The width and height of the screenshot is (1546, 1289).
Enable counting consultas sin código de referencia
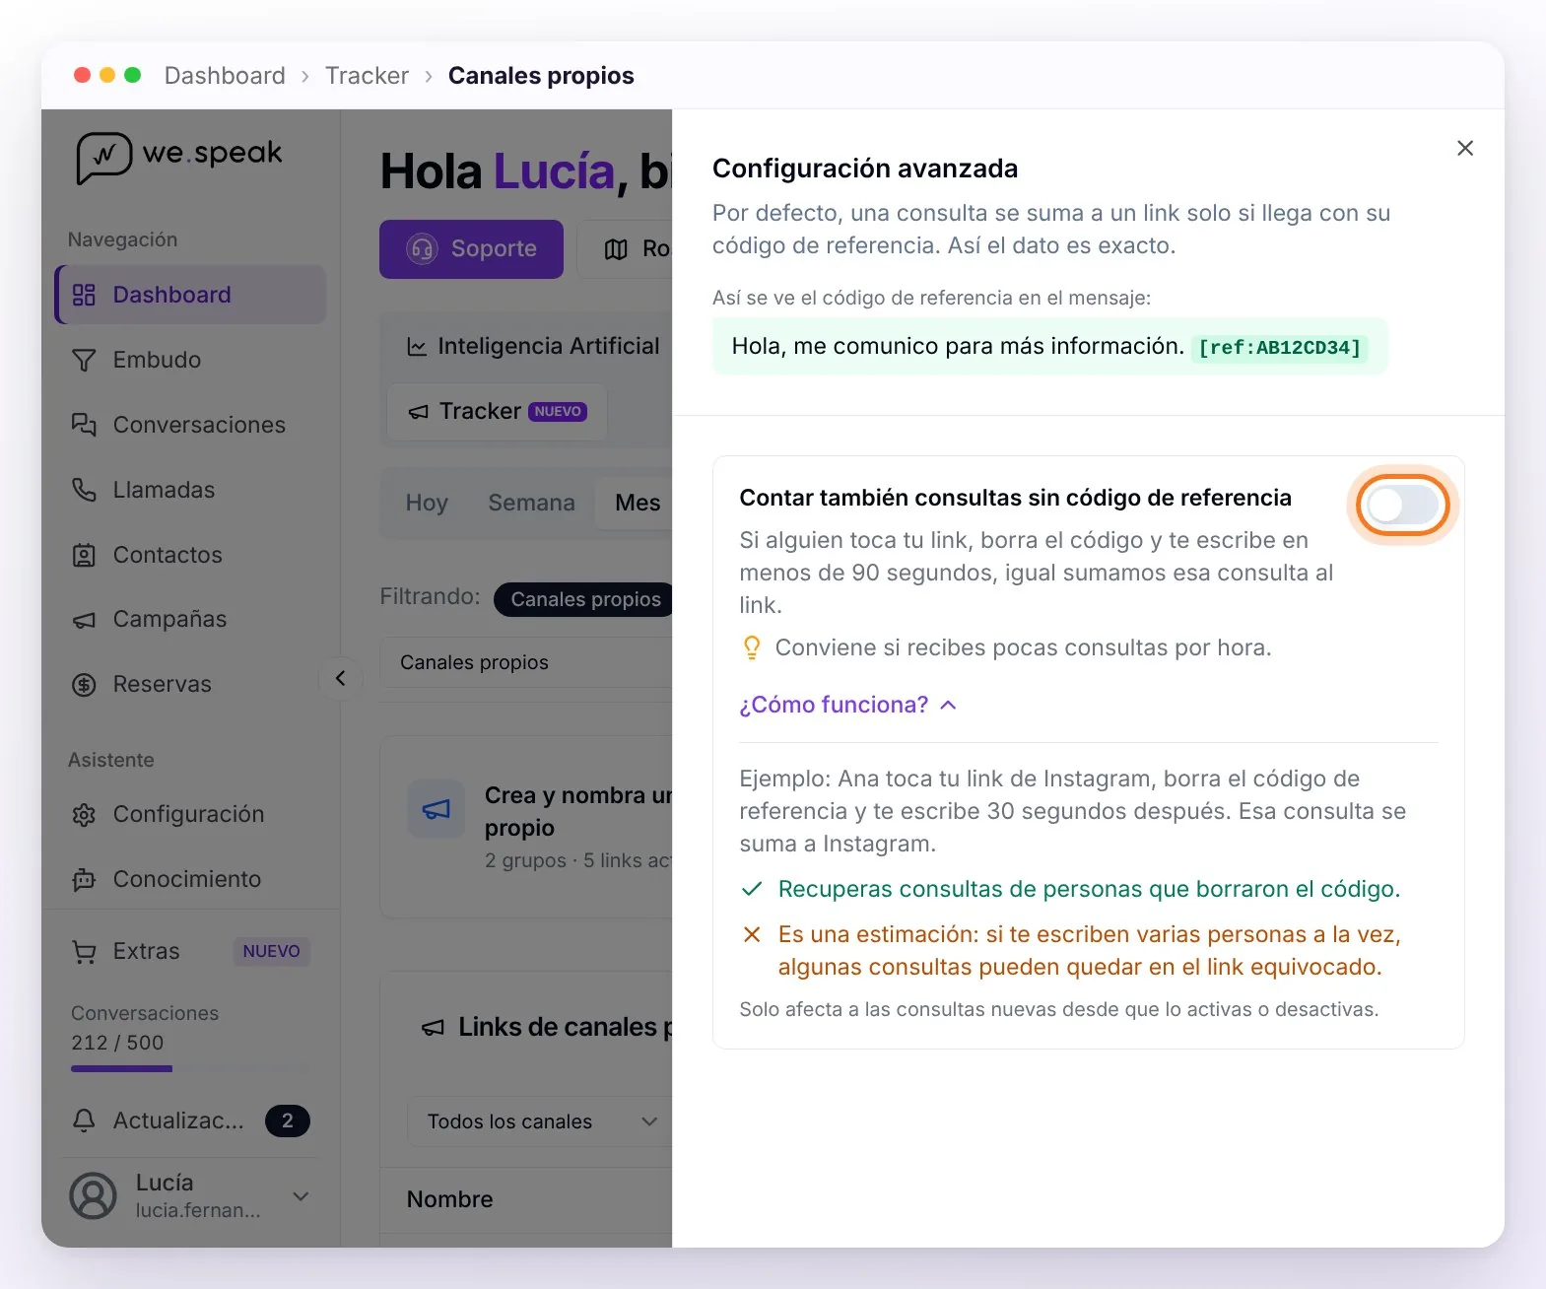[1403, 506]
